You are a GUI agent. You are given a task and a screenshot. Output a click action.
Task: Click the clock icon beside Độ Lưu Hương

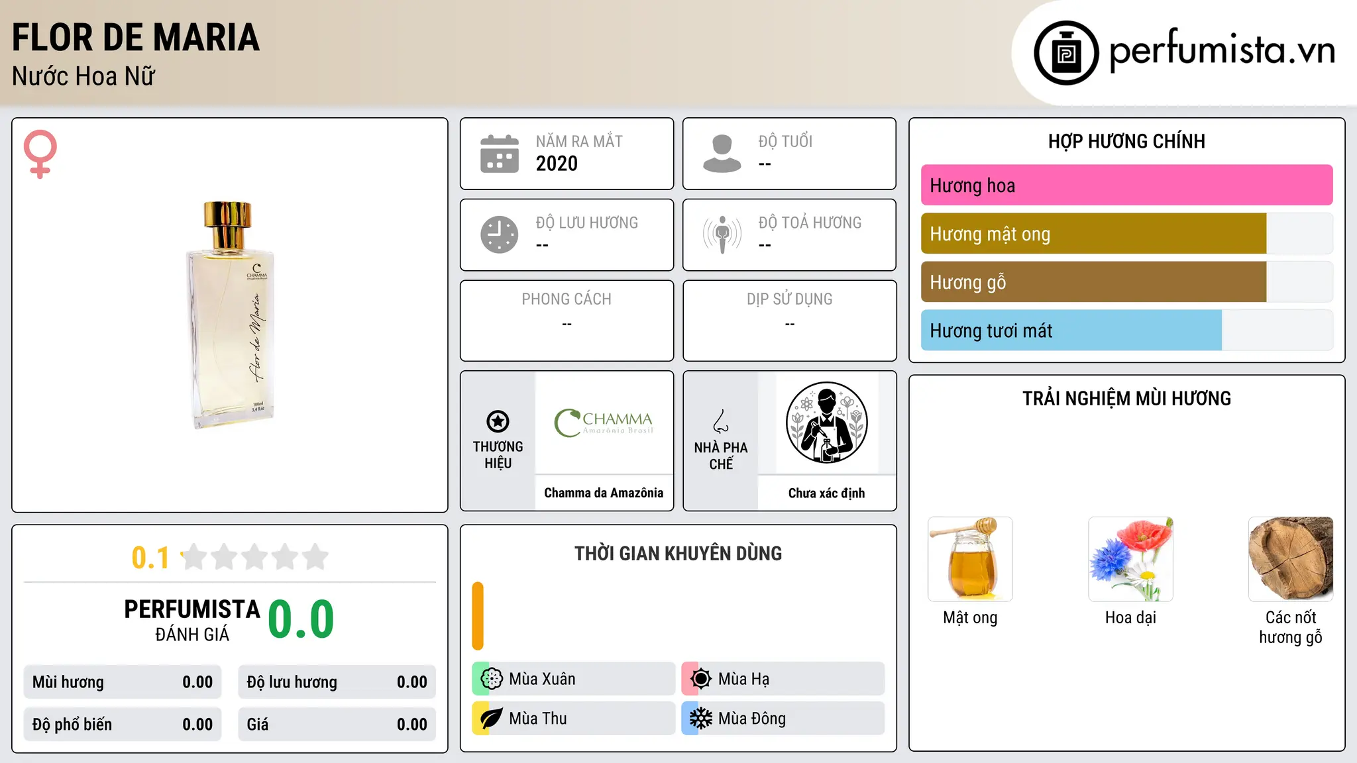click(x=500, y=234)
